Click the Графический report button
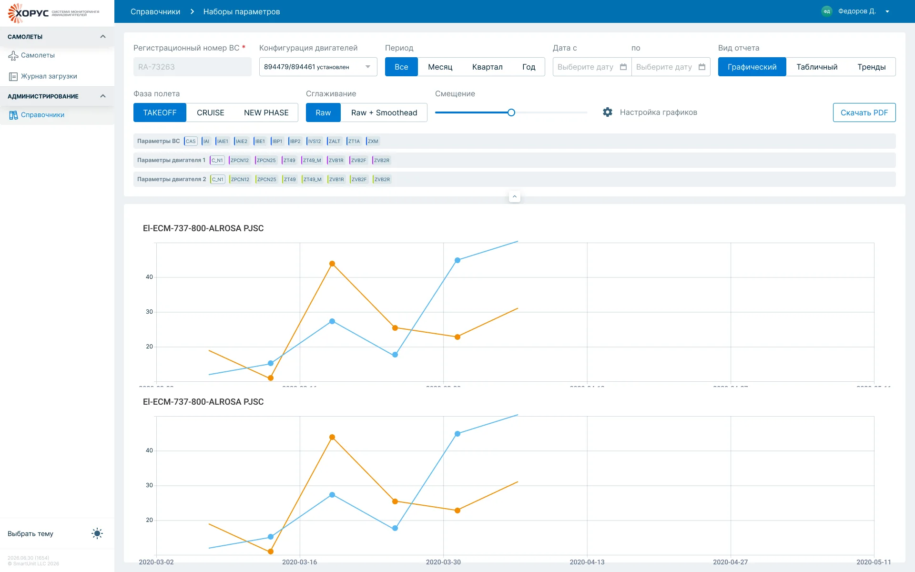Screen dimensions: 915x572 [x=752, y=67]
